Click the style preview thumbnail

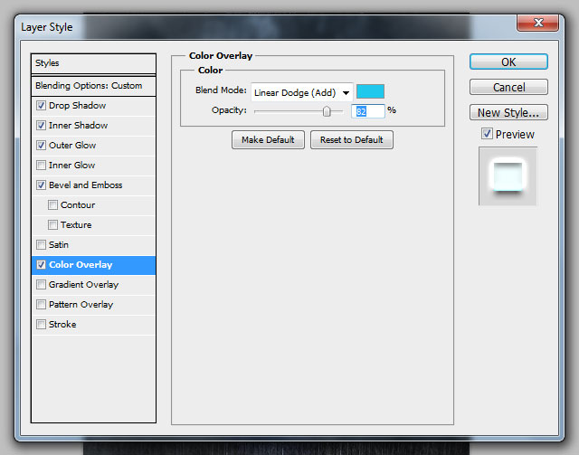[508, 176]
